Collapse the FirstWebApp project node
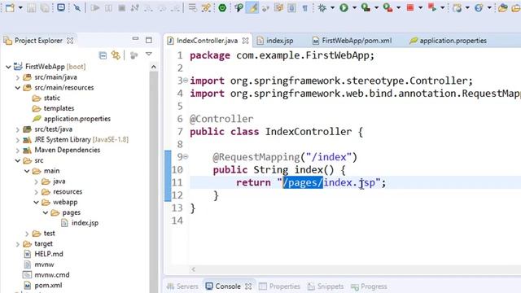 pos(8,67)
